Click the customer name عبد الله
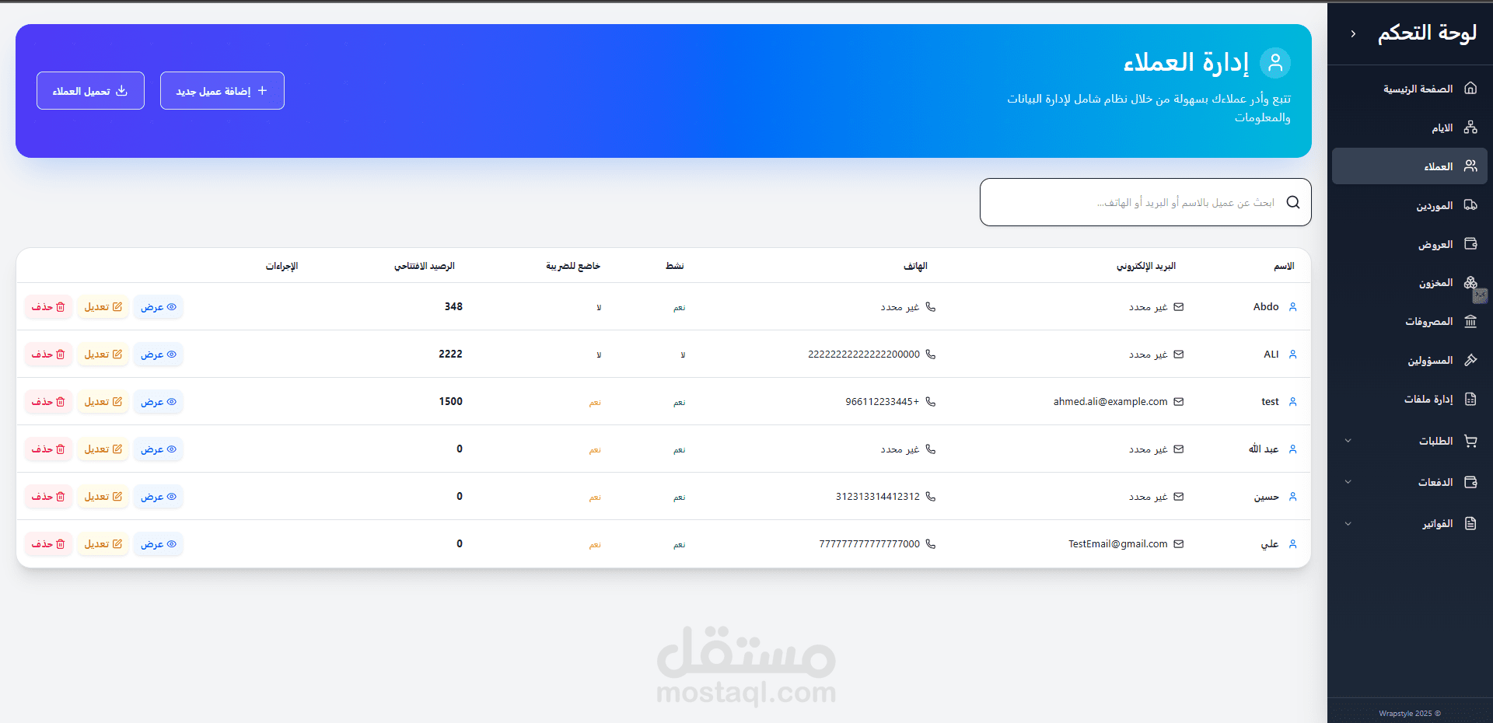1493x723 pixels. click(1264, 449)
